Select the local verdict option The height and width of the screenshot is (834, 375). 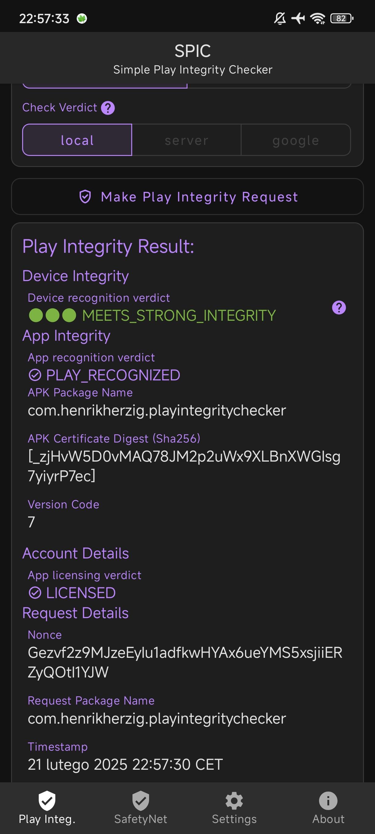[77, 140]
